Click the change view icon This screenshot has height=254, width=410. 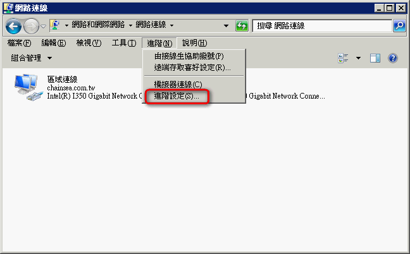pos(343,58)
